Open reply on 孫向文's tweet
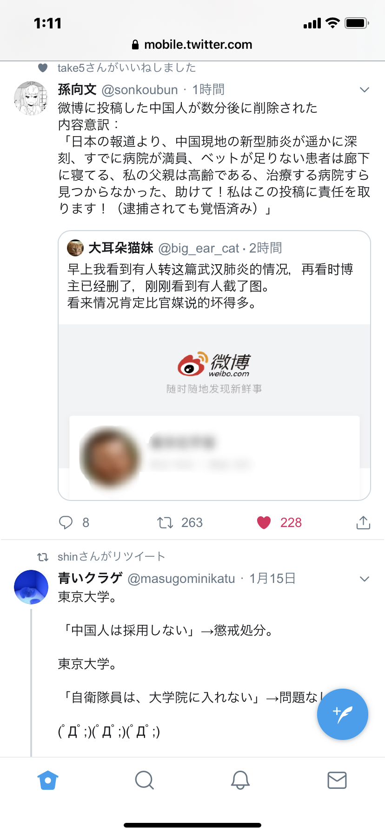This screenshot has width=385, height=835. (66, 522)
